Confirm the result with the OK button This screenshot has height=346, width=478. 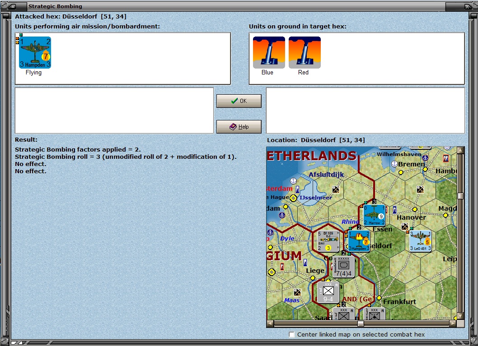pyautogui.click(x=239, y=101)
